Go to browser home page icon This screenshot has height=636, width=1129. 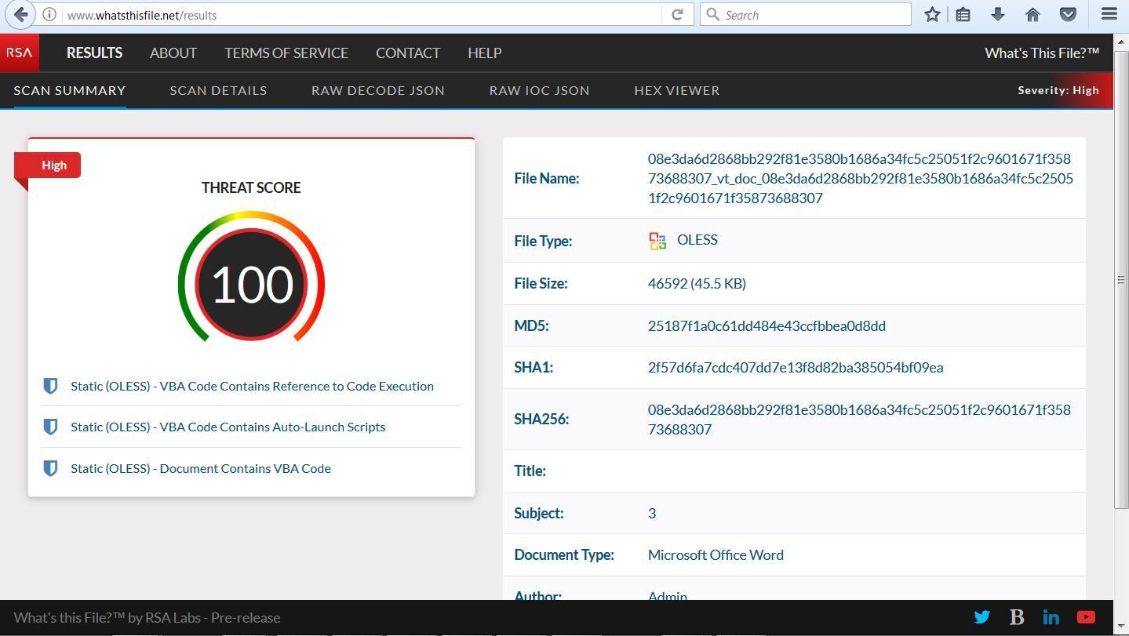point(1032,14)
